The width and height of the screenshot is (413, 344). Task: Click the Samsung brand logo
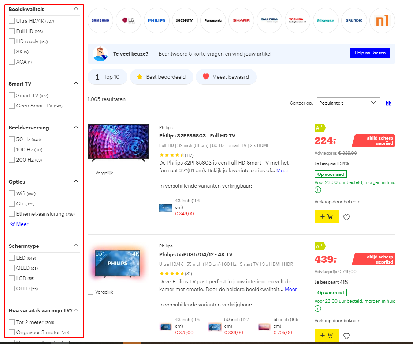pyautogui.click(x=100, y=20)
